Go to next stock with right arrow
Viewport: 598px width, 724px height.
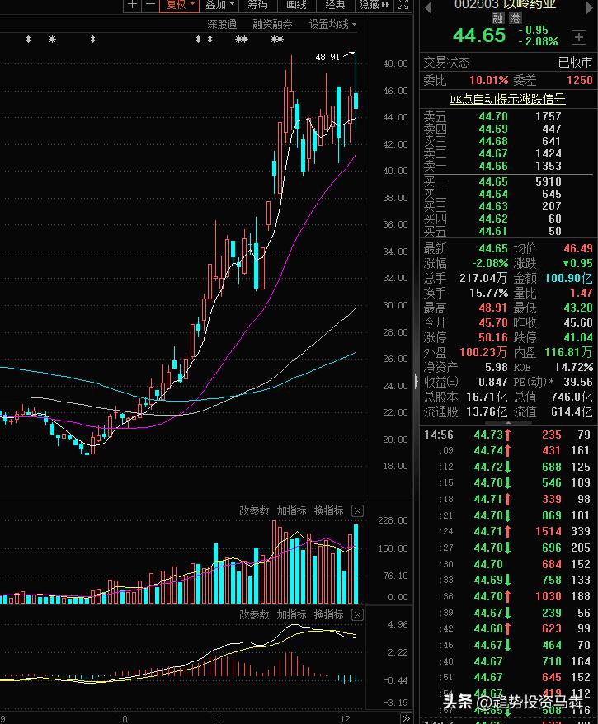point(589,8)
